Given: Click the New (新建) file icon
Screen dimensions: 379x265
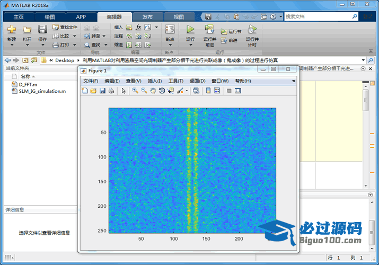Looking at the screenshot, I should click(x=11, y=29).
